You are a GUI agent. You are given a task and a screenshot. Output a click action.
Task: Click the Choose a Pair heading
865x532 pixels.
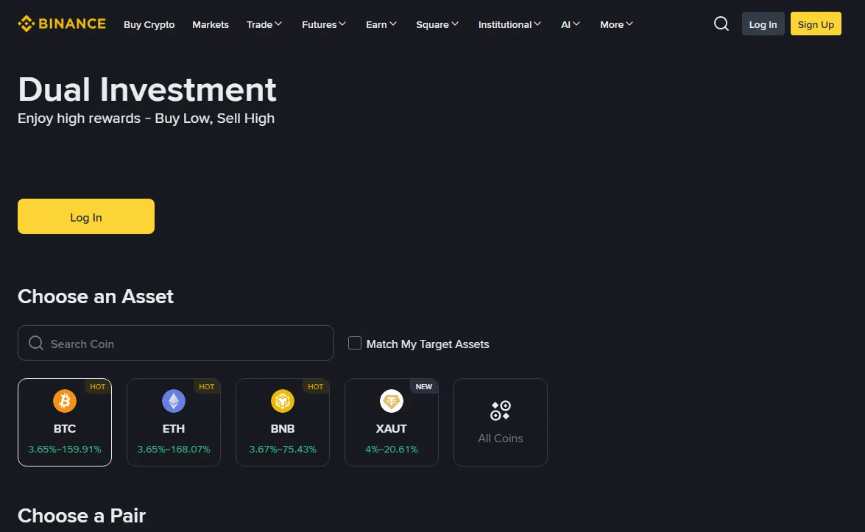tap(82, 516)
